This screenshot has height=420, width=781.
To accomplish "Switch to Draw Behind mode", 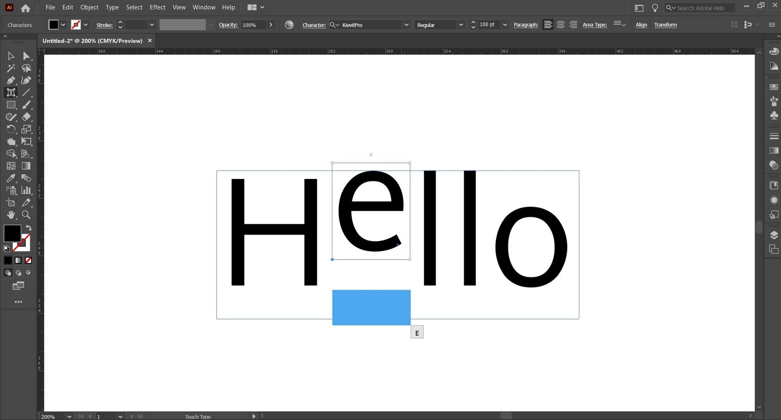I will click(x=18, y=273).
